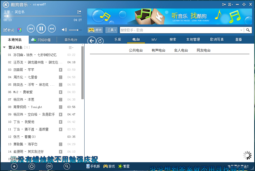Open the 乐库 music library tab
Image resolution: width=255 pixels, height=171 pixels.
[118, 40]
